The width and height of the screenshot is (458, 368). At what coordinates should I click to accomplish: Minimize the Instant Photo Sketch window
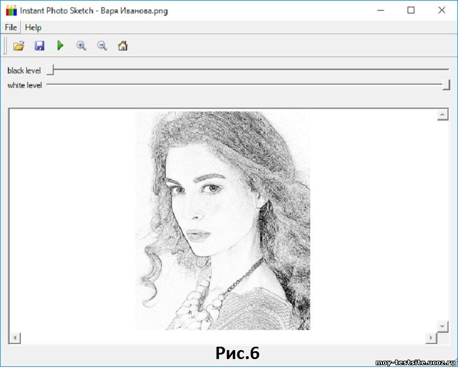coord(381,11)
